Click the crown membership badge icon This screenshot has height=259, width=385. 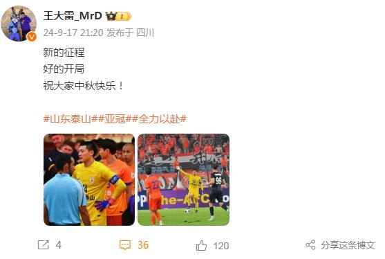tap(111, 16)
